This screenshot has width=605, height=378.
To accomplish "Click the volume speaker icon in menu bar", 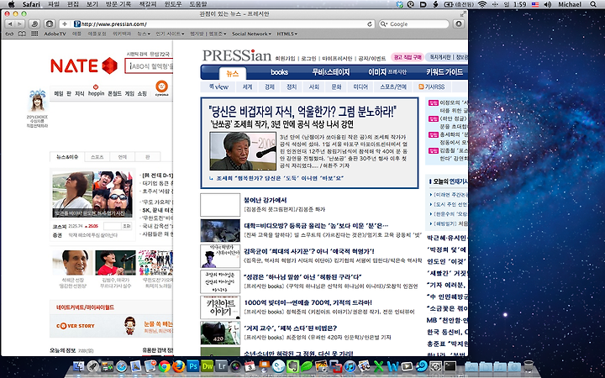I will [547, 4].
